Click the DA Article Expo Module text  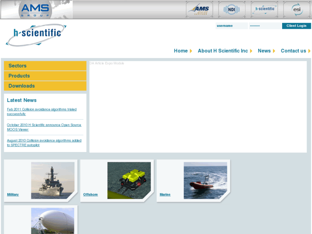[x=107, y=63]
